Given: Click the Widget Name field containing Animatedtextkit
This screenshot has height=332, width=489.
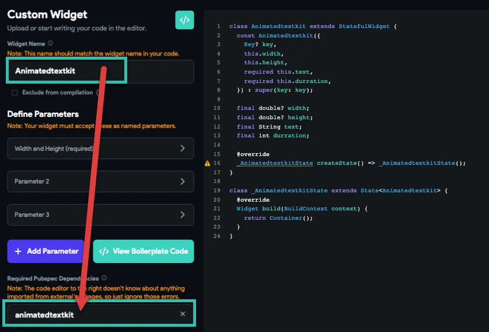Looking at the screenshot, I should pyautogui.click(x=100, y=71).
